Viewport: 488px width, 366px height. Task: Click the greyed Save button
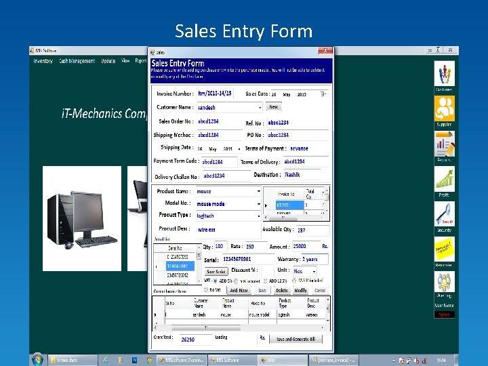click(262, 290)
